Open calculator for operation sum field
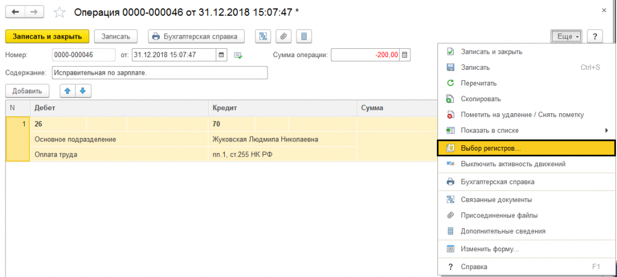Screen dimensions: 617x277 coord(405,55)
